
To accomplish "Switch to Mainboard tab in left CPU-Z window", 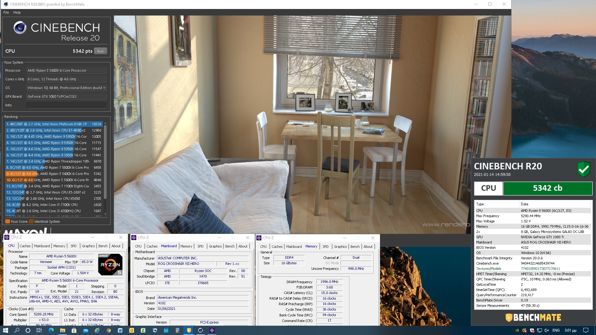I will click(x=42, y=246).
